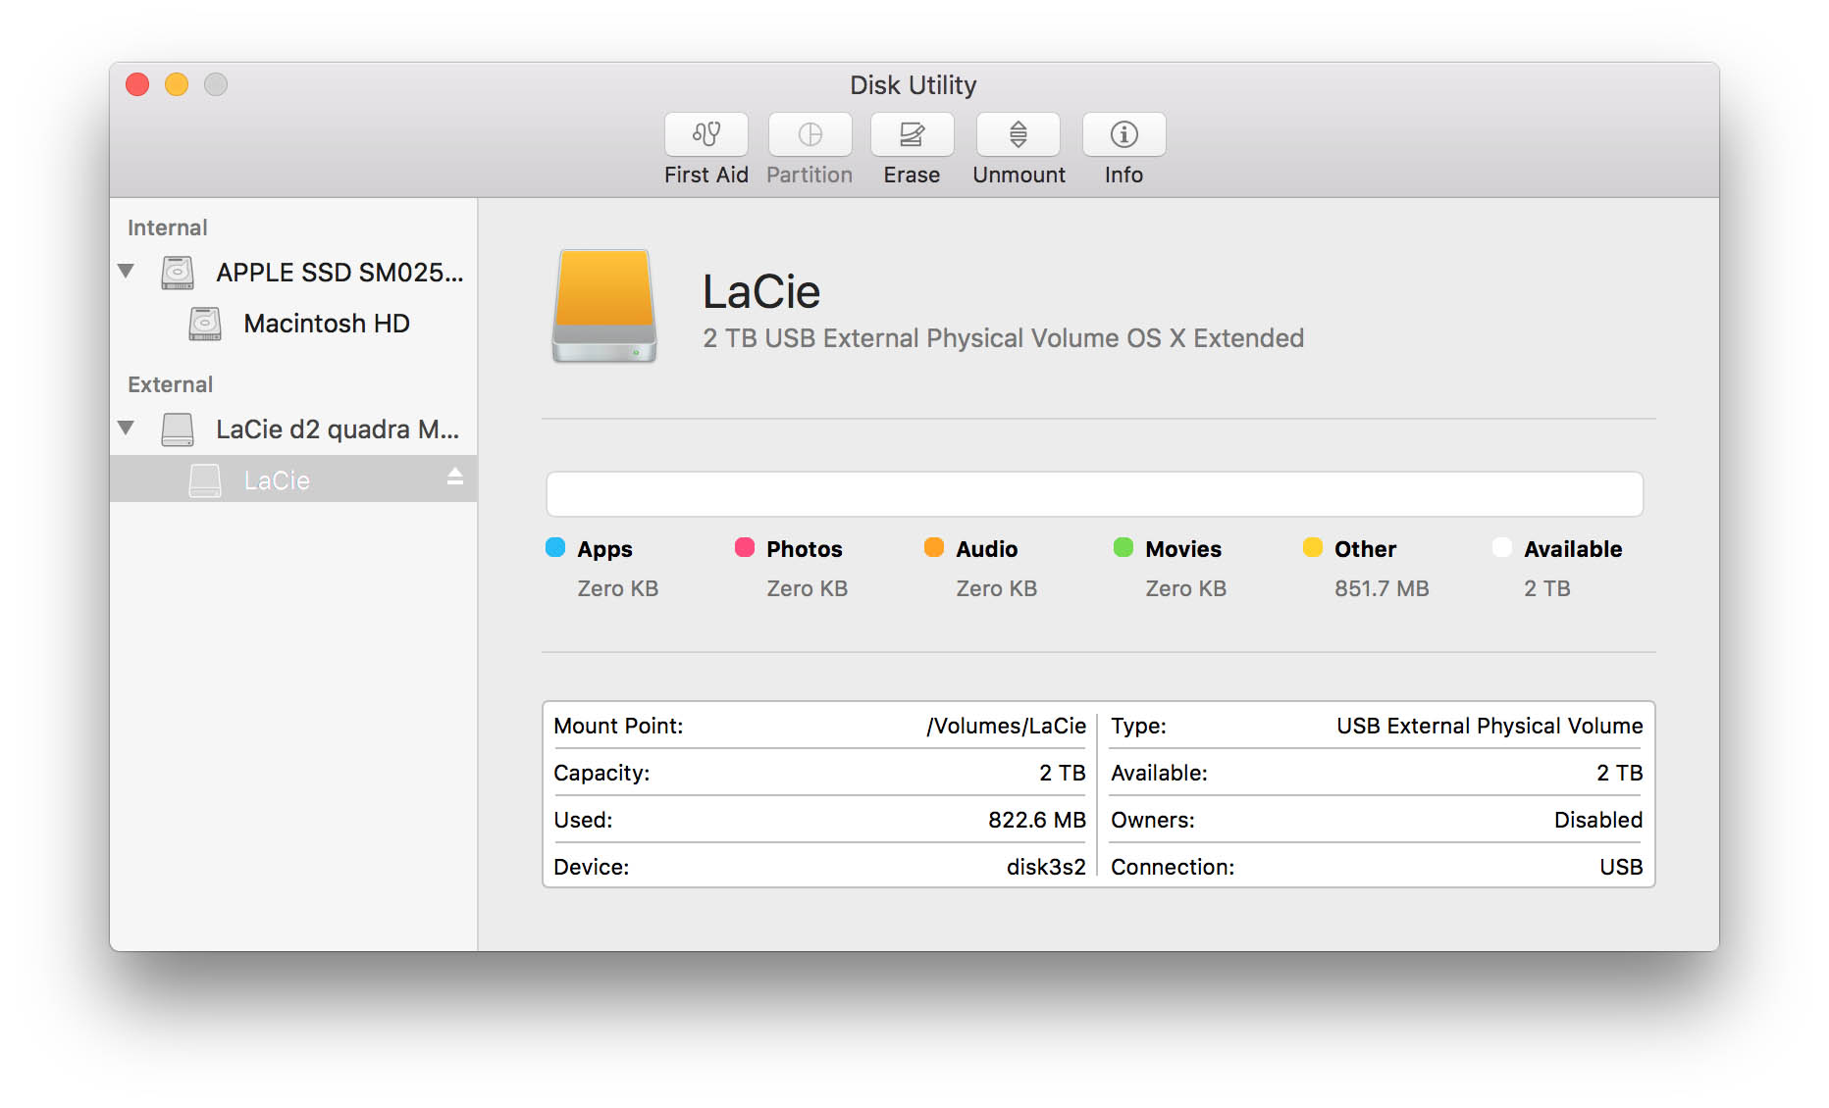Open the Erase tool
1829x1108 pixels.
[912, 134]
